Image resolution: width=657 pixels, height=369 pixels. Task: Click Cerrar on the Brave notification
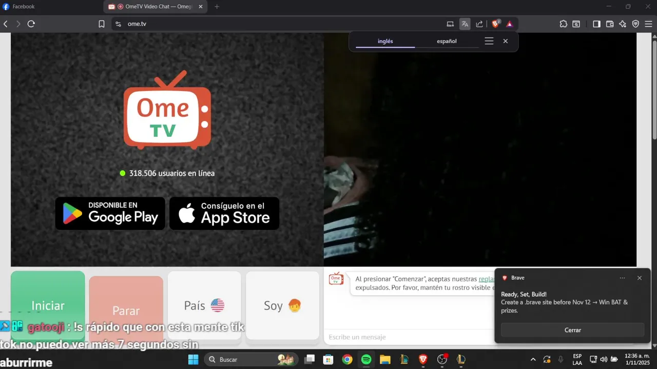572,330
